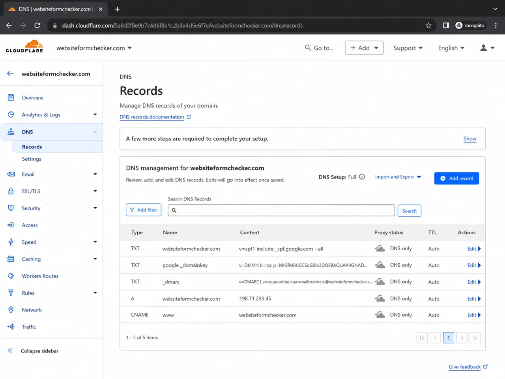Open the Chrome three-dot menu
Viewport: 505px width, 379px height.
[496, 25]
